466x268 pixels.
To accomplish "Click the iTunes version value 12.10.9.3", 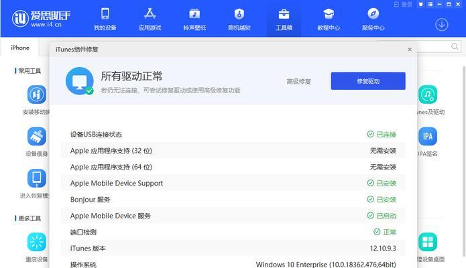I will (383, 249).
